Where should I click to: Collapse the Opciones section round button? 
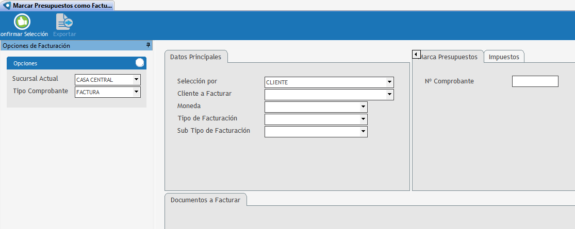(x=140, y=63)
